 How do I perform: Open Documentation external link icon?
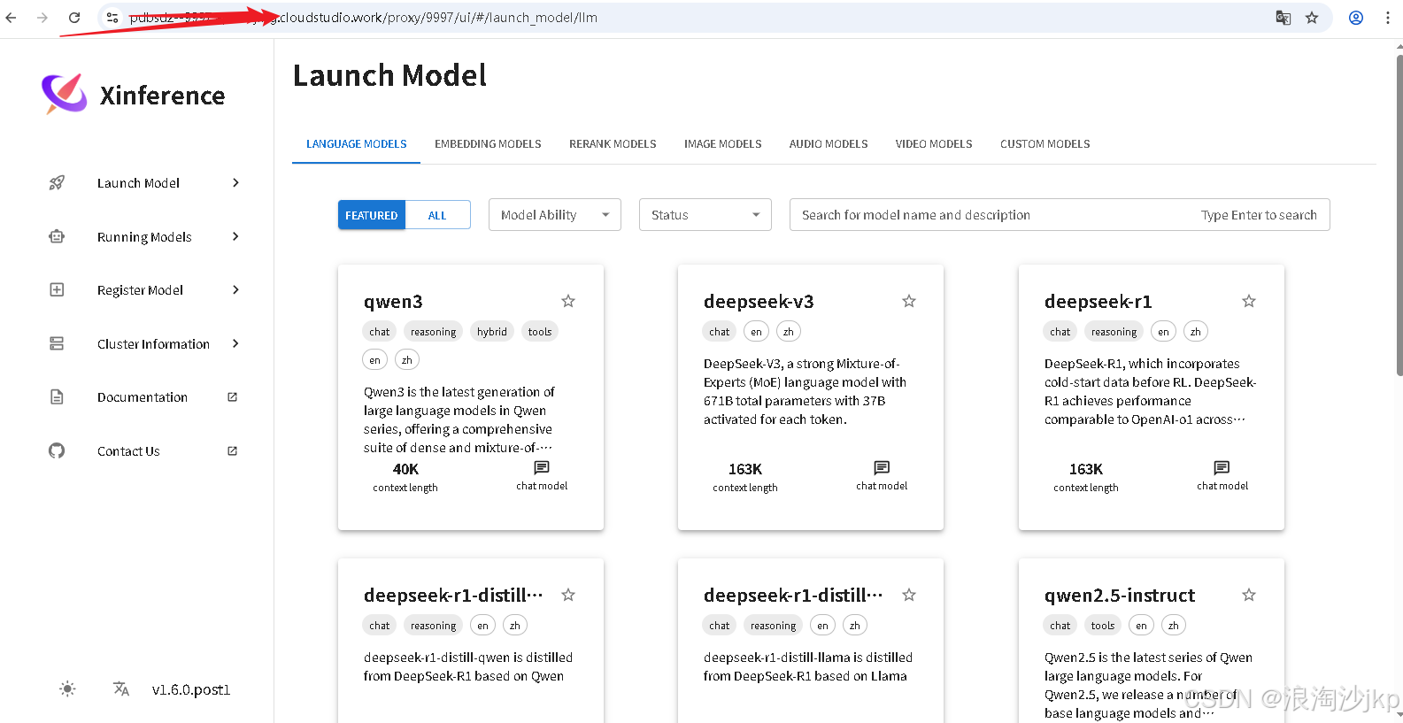233,397
